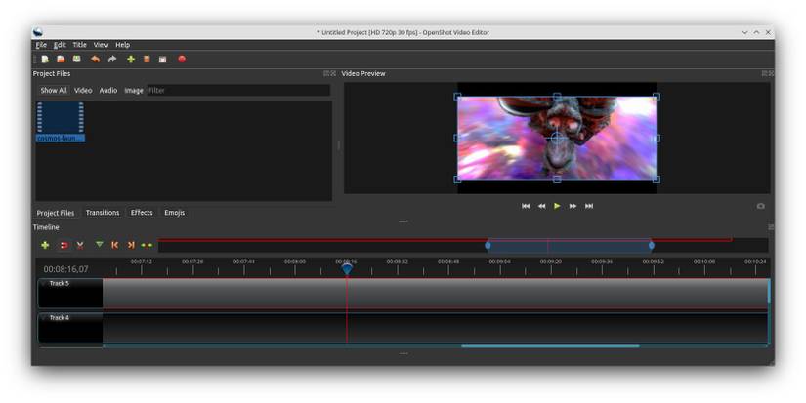806x403 pixels.
Task: Click the horizontal timeline scrollbar
Action: pos(550,346)
